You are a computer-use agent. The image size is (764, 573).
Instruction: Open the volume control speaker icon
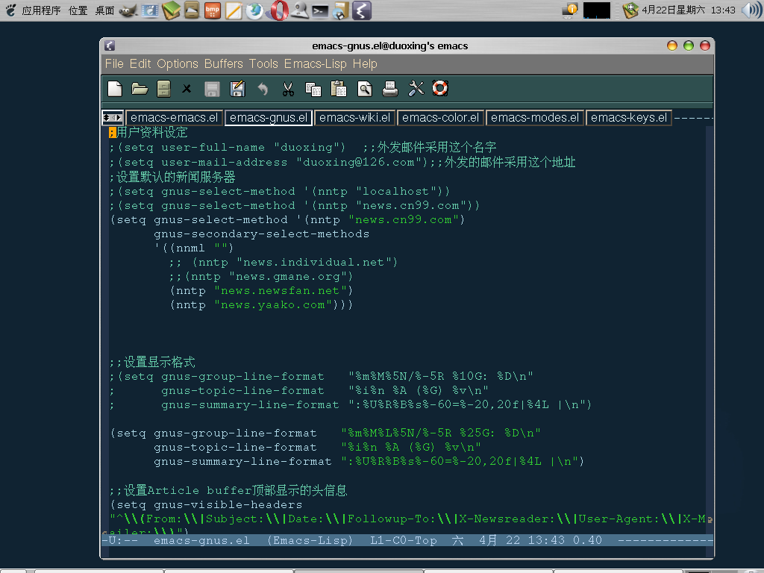pyautogui.click(x=751, y=10)
